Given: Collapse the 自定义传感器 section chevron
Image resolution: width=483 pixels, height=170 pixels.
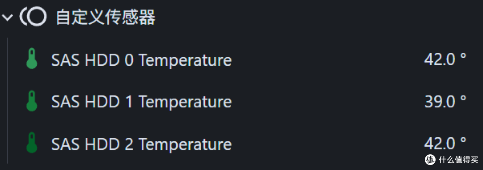Looking at the screenshot, I should [8, 18].
